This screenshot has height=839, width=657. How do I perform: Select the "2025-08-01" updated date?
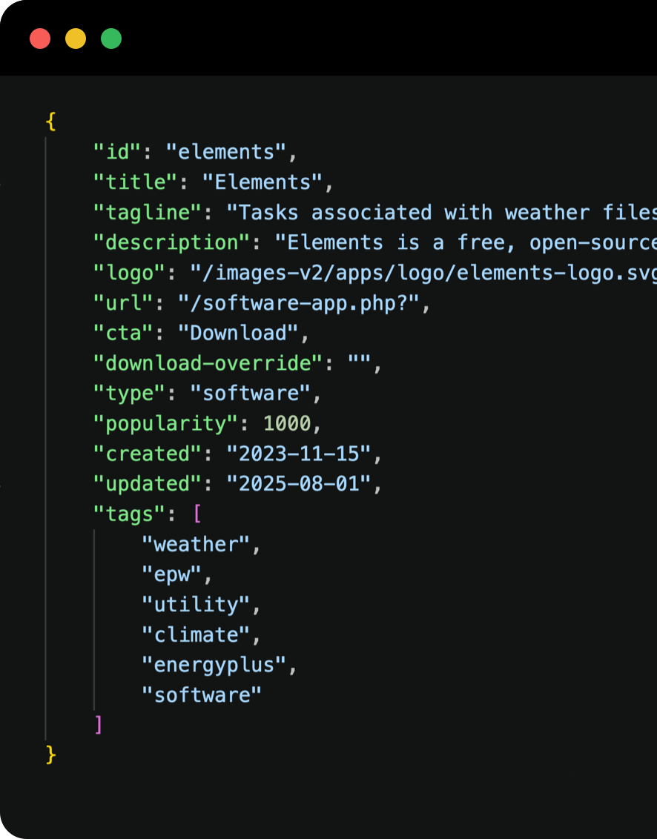(299, 484)
